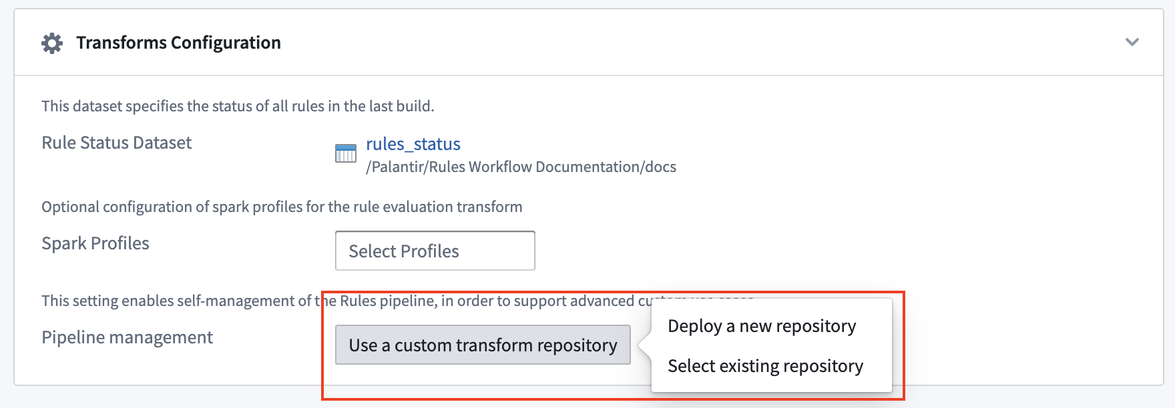Image resolution: width=1175 pixels, height=408 pixels.
Task: Collapse the Transforms Configuration panel chevron
Action: pyautogui.click(x=1132, y=42)
